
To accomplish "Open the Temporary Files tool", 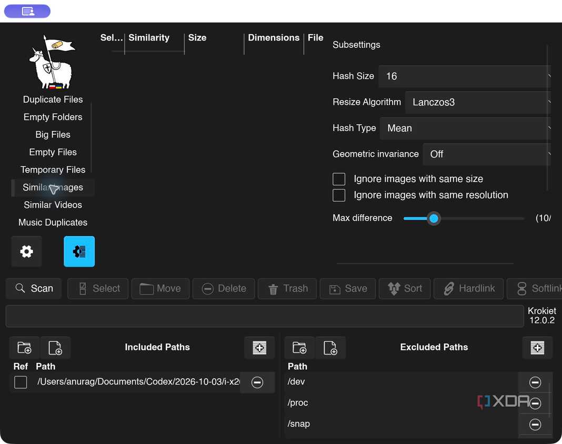I will point(53,169).
